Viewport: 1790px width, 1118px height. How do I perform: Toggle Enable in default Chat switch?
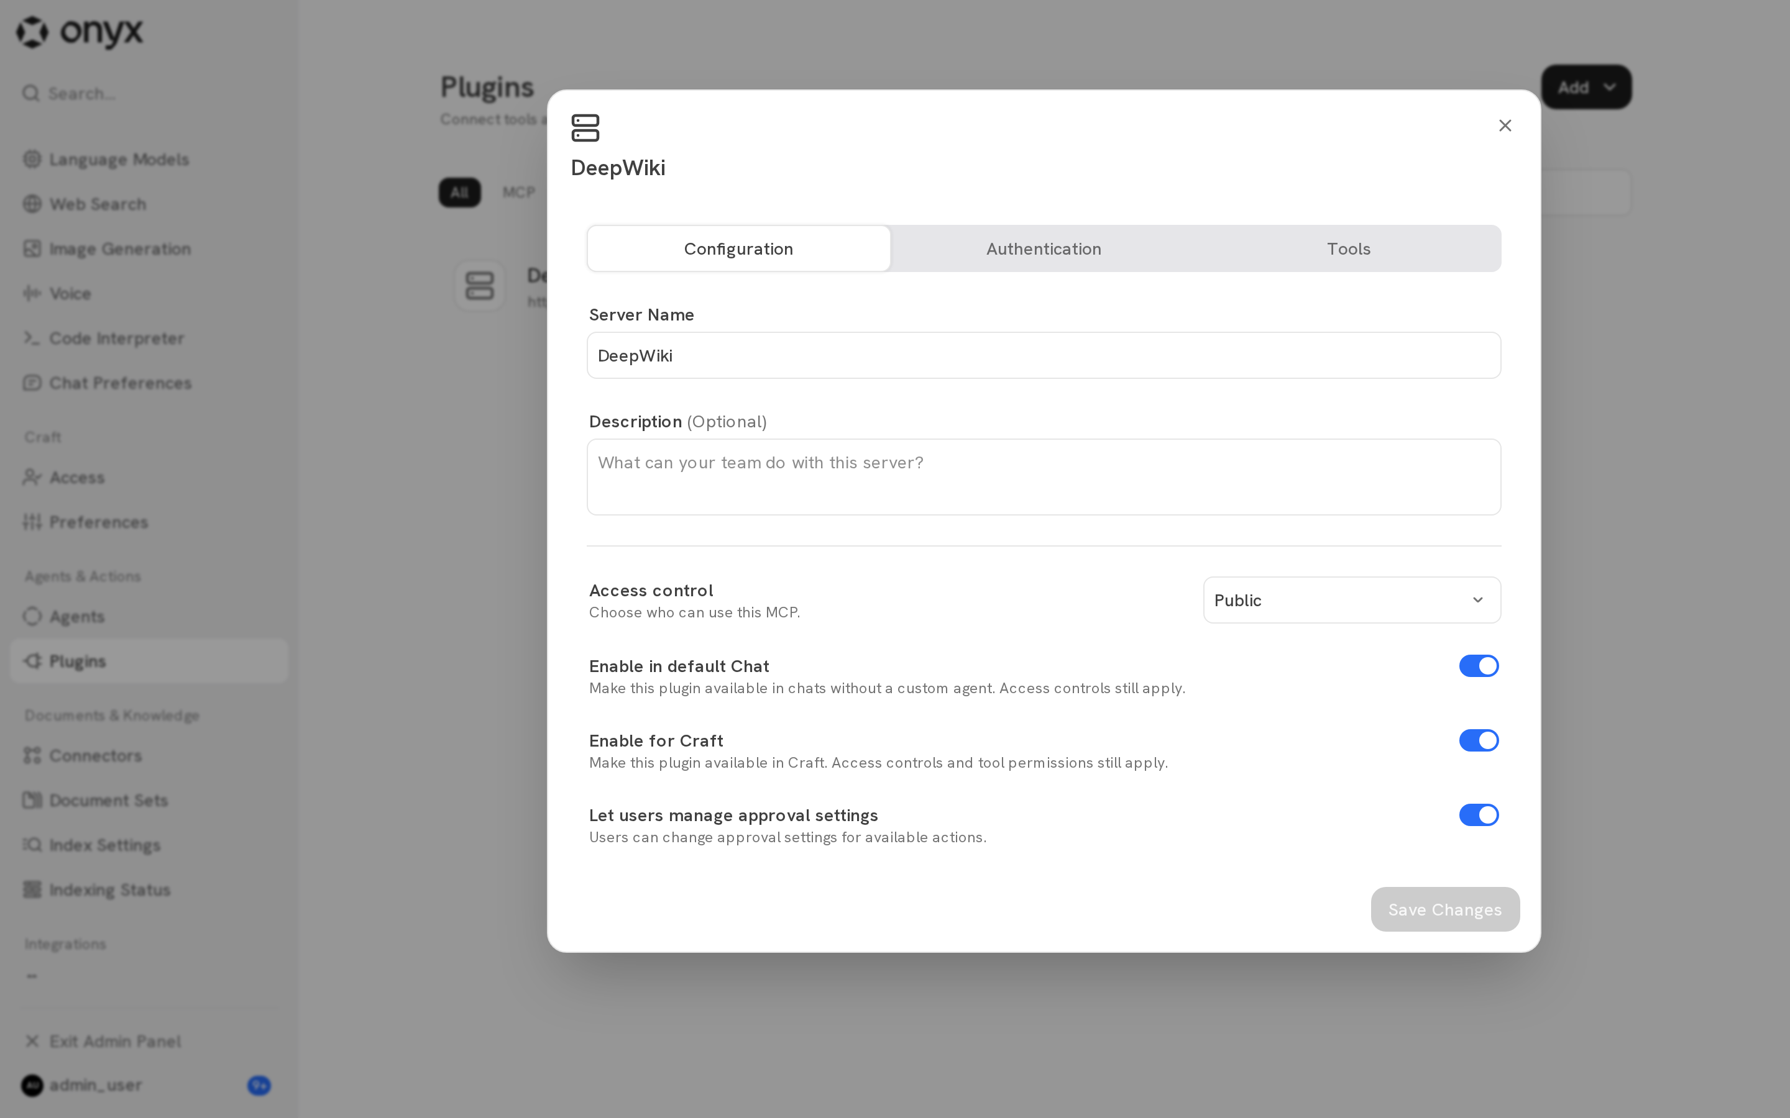(x=1479, y=666)
